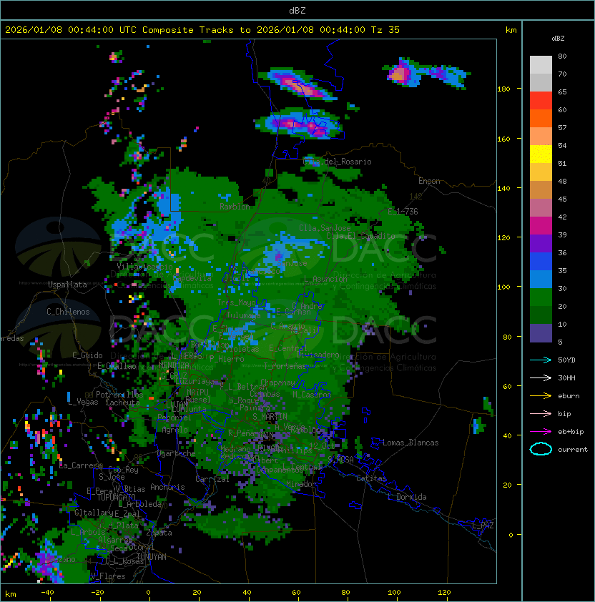Click the 'L_Vegas' place label
The image size is (595, 602).
[x=83, y=402]
